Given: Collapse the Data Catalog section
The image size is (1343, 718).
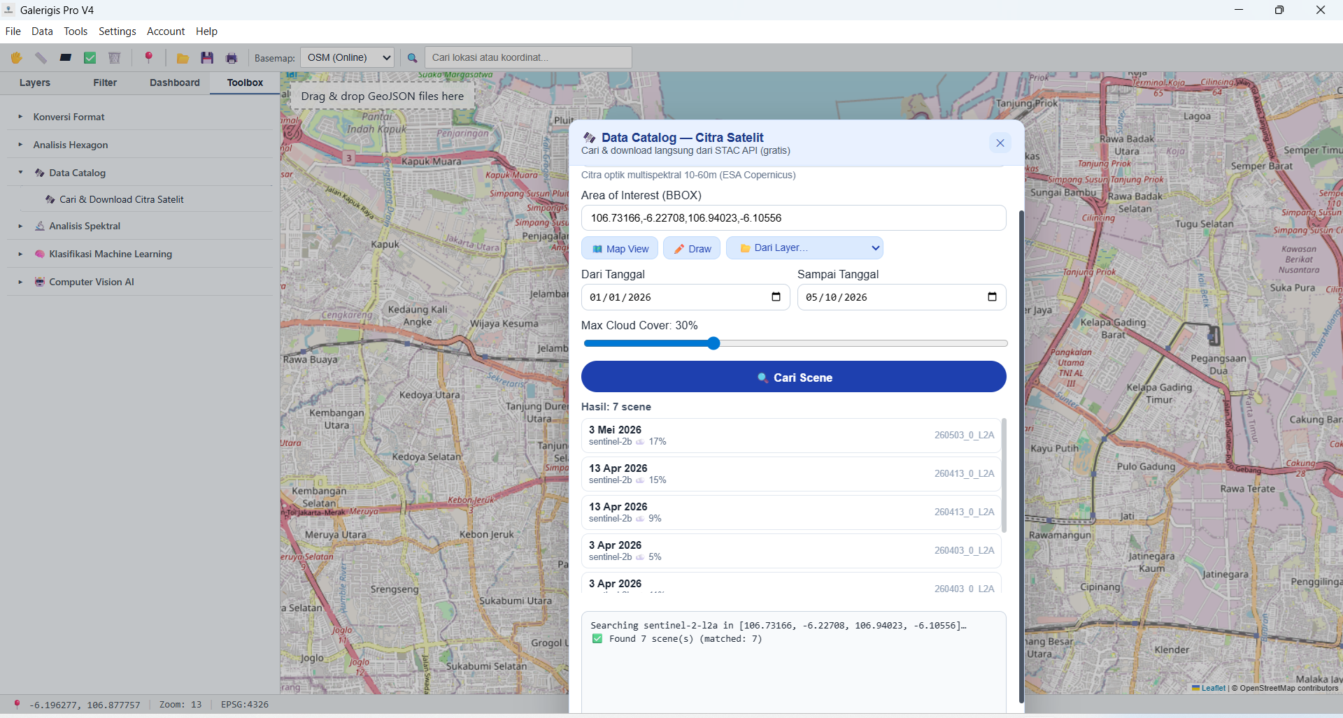Looking at the screenshot, I should [140, 173].
